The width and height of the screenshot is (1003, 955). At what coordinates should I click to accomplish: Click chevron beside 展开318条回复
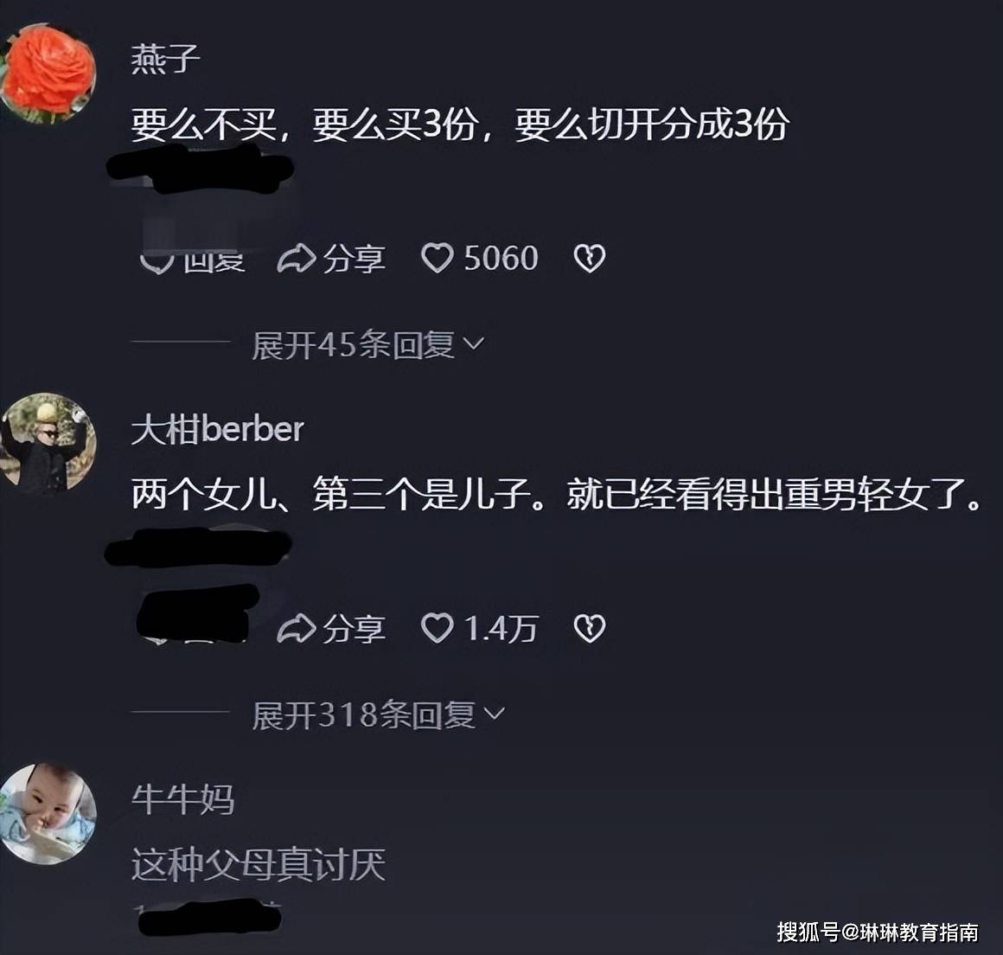coord(495,714)
